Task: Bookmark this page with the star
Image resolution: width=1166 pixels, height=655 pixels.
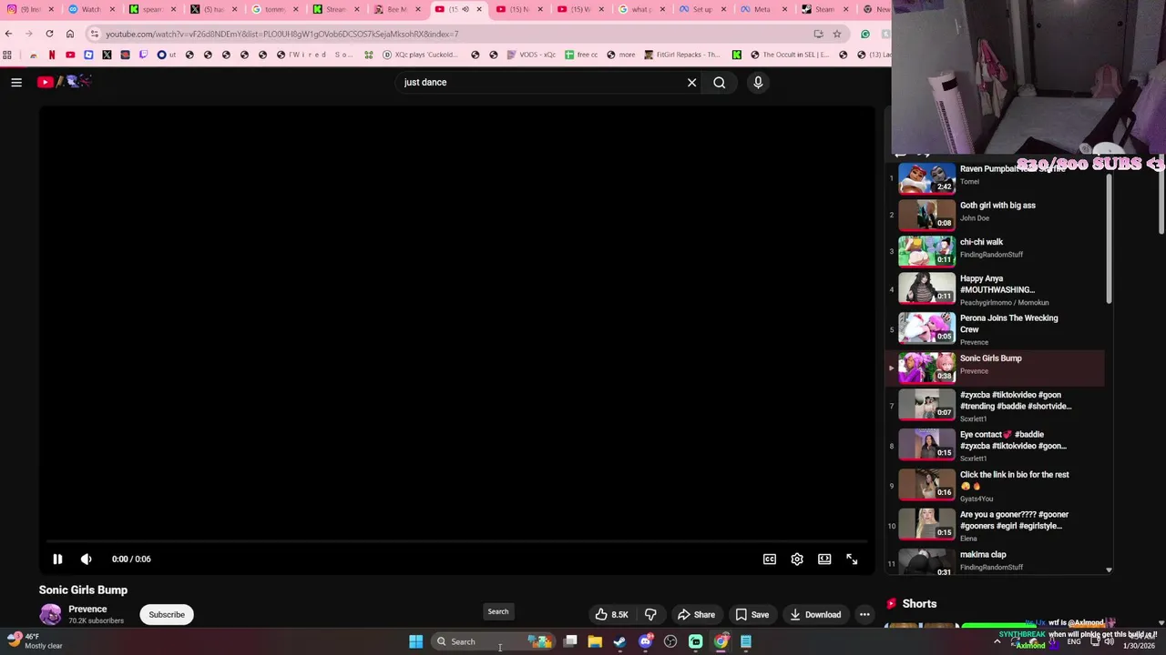Action: (x=837, y=34)
